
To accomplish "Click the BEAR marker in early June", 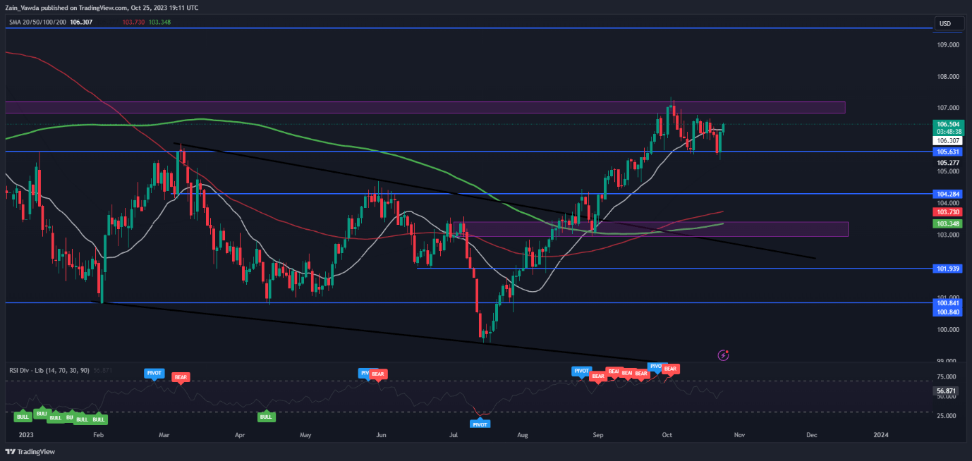I will (x=378, y=374).
